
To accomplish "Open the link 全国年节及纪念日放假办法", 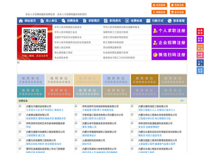I will 68,37.
